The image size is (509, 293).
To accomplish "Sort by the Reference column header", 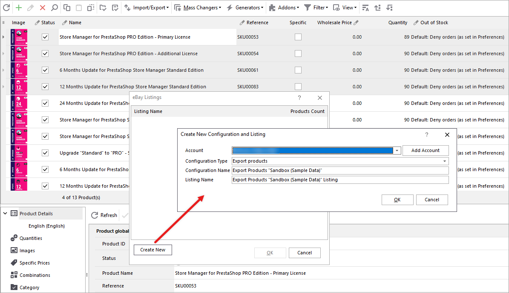I will pos(257,23).
